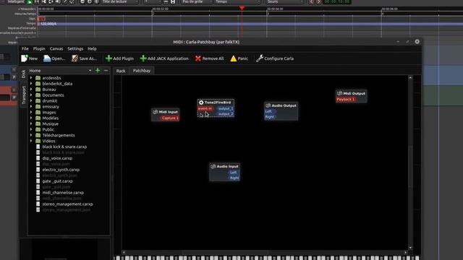Click event-in port on Tone2FireBird
Image resolution: width=463 pixels, height=260 pixels.
[205, 108]
